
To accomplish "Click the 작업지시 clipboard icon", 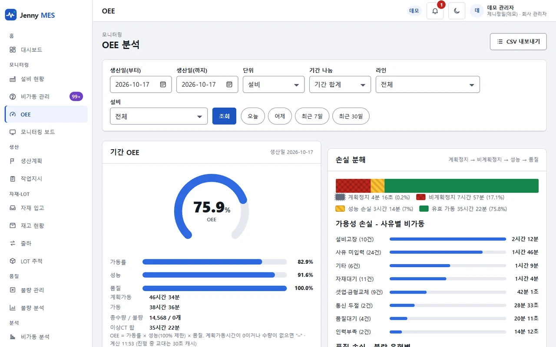I will 13,179.
